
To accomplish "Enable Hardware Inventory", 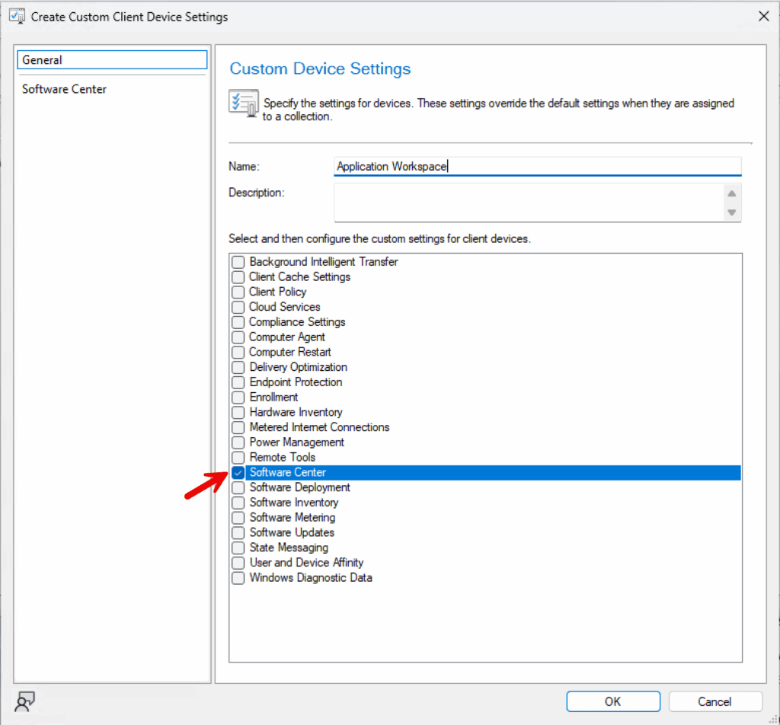I will (238, 412).
